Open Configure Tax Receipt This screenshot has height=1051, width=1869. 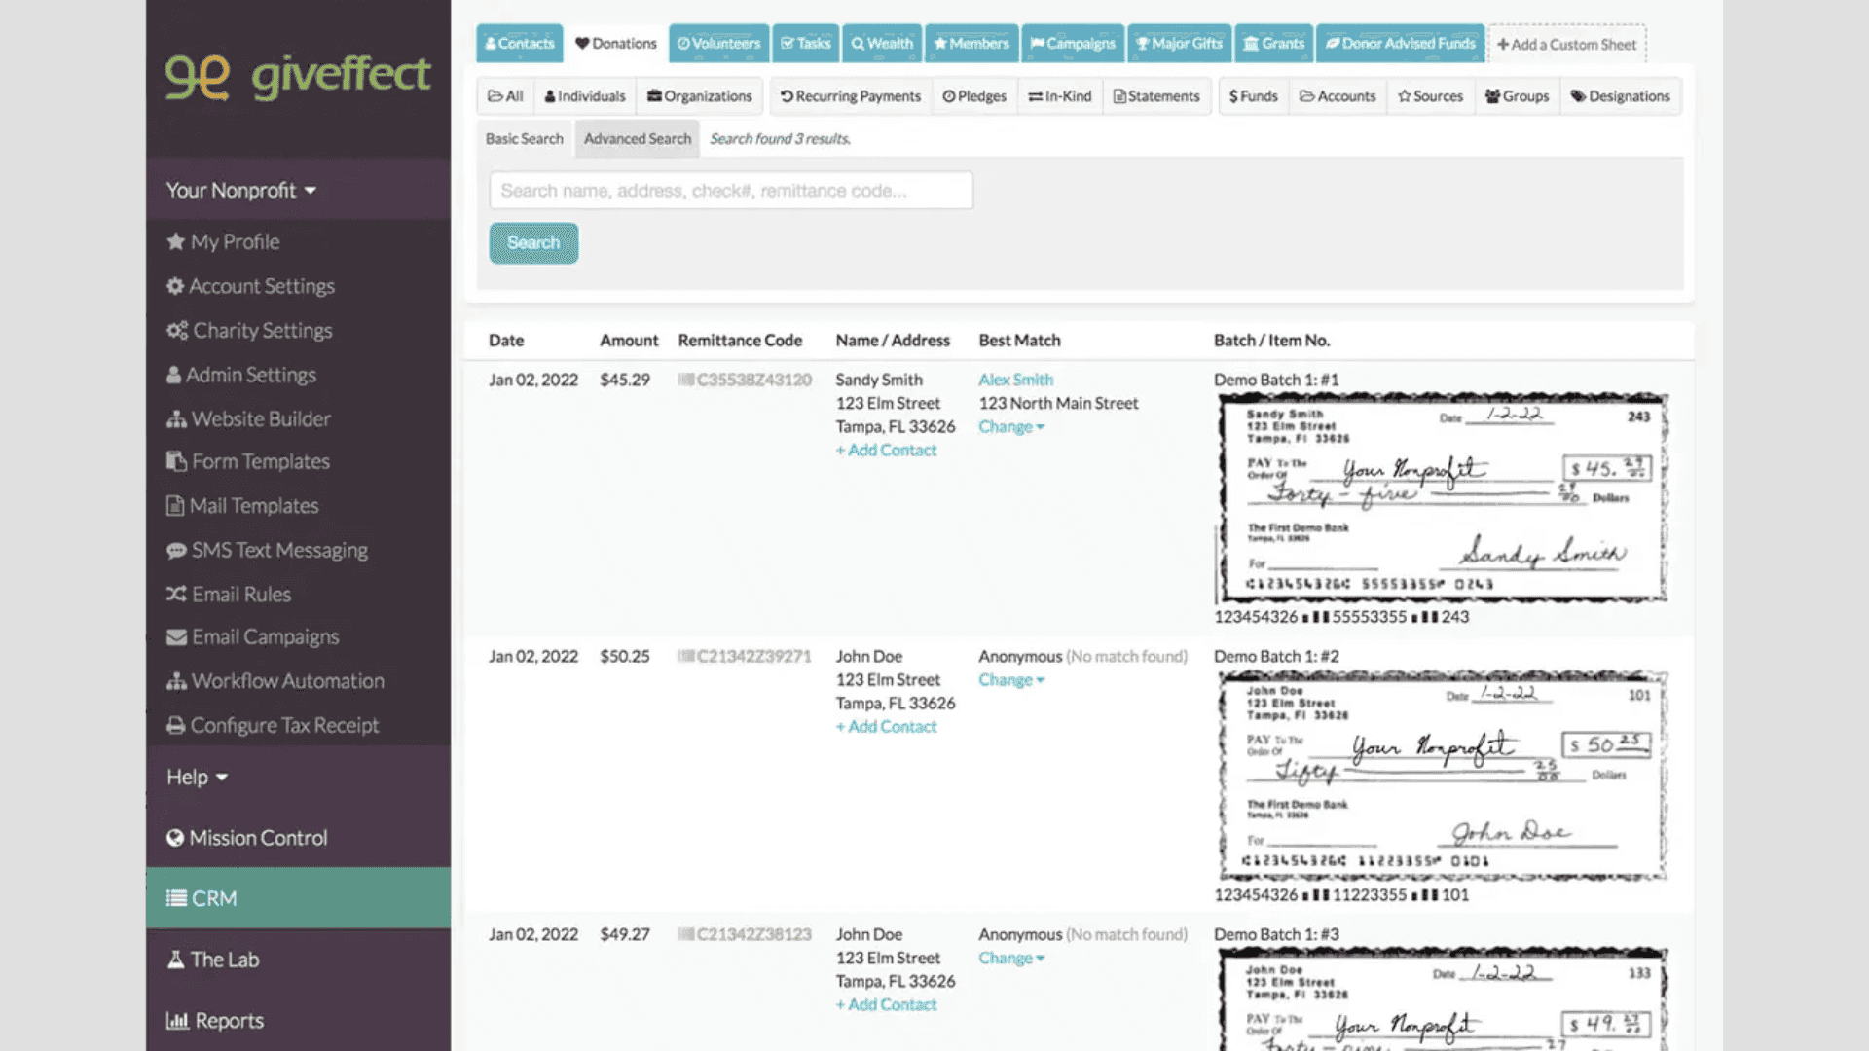click(273, 725)
